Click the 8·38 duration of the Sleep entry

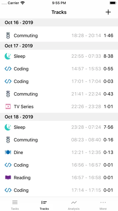pos(108,56)
